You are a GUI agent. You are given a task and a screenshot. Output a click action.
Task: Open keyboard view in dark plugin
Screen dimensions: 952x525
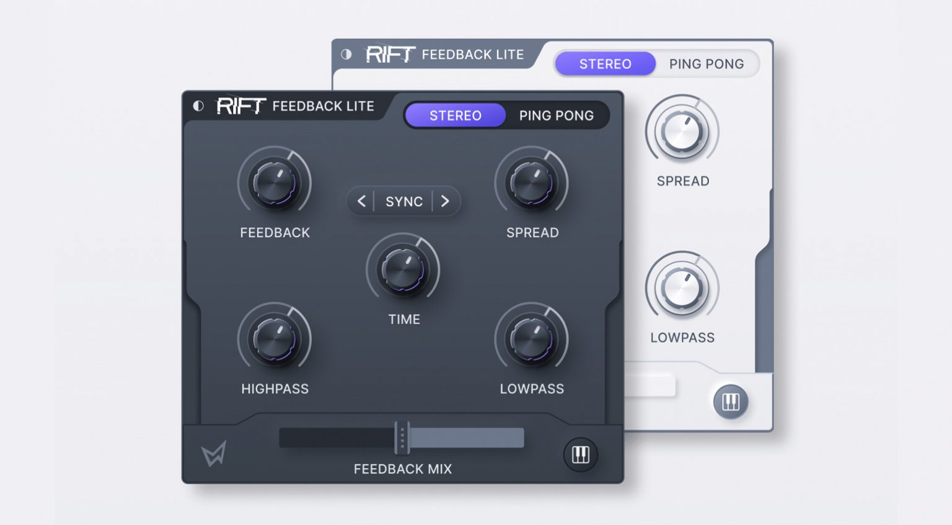[x=580, y=454]
